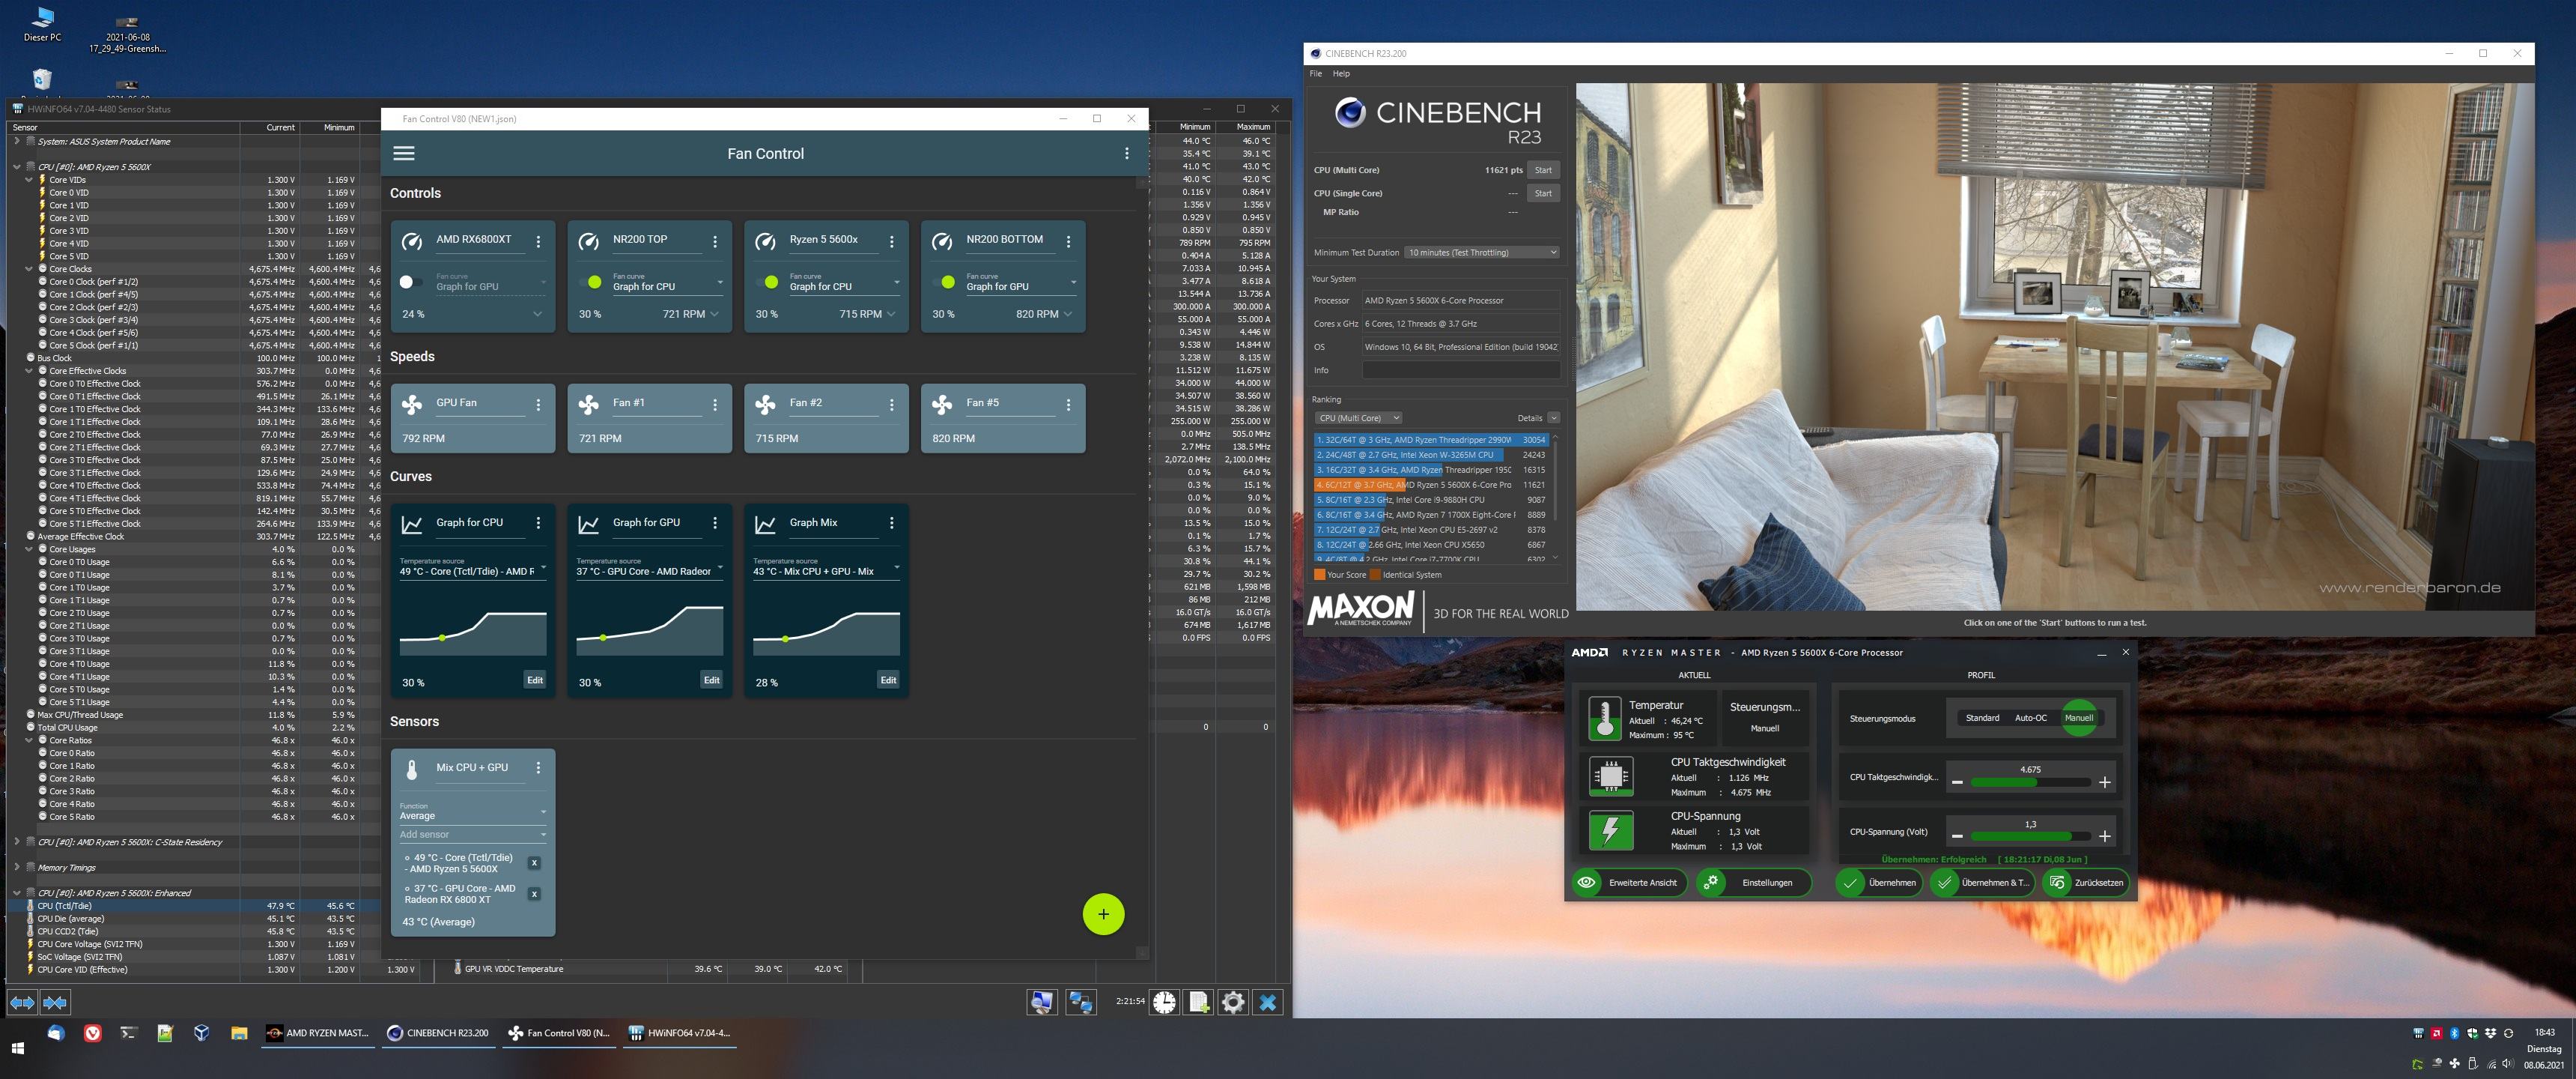Click green plus add button in Fan Control

[1103, 914]
